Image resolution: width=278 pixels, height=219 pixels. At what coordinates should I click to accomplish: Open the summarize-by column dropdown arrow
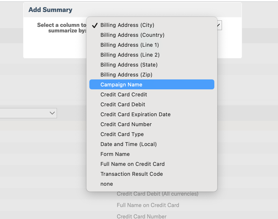point(219,25)
